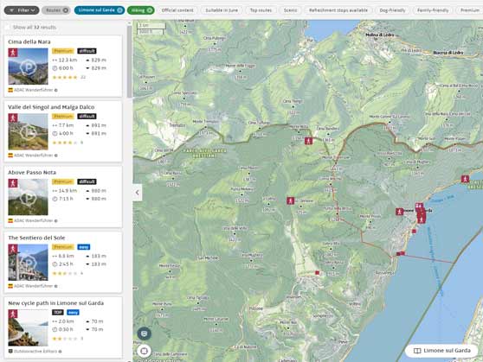
Task: Toggle the Premium filter chip
Action: tap(470, 10)
